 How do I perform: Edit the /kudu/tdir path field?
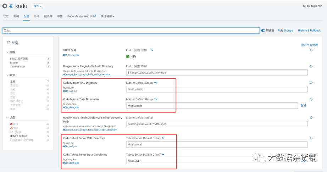coord(212,161)
